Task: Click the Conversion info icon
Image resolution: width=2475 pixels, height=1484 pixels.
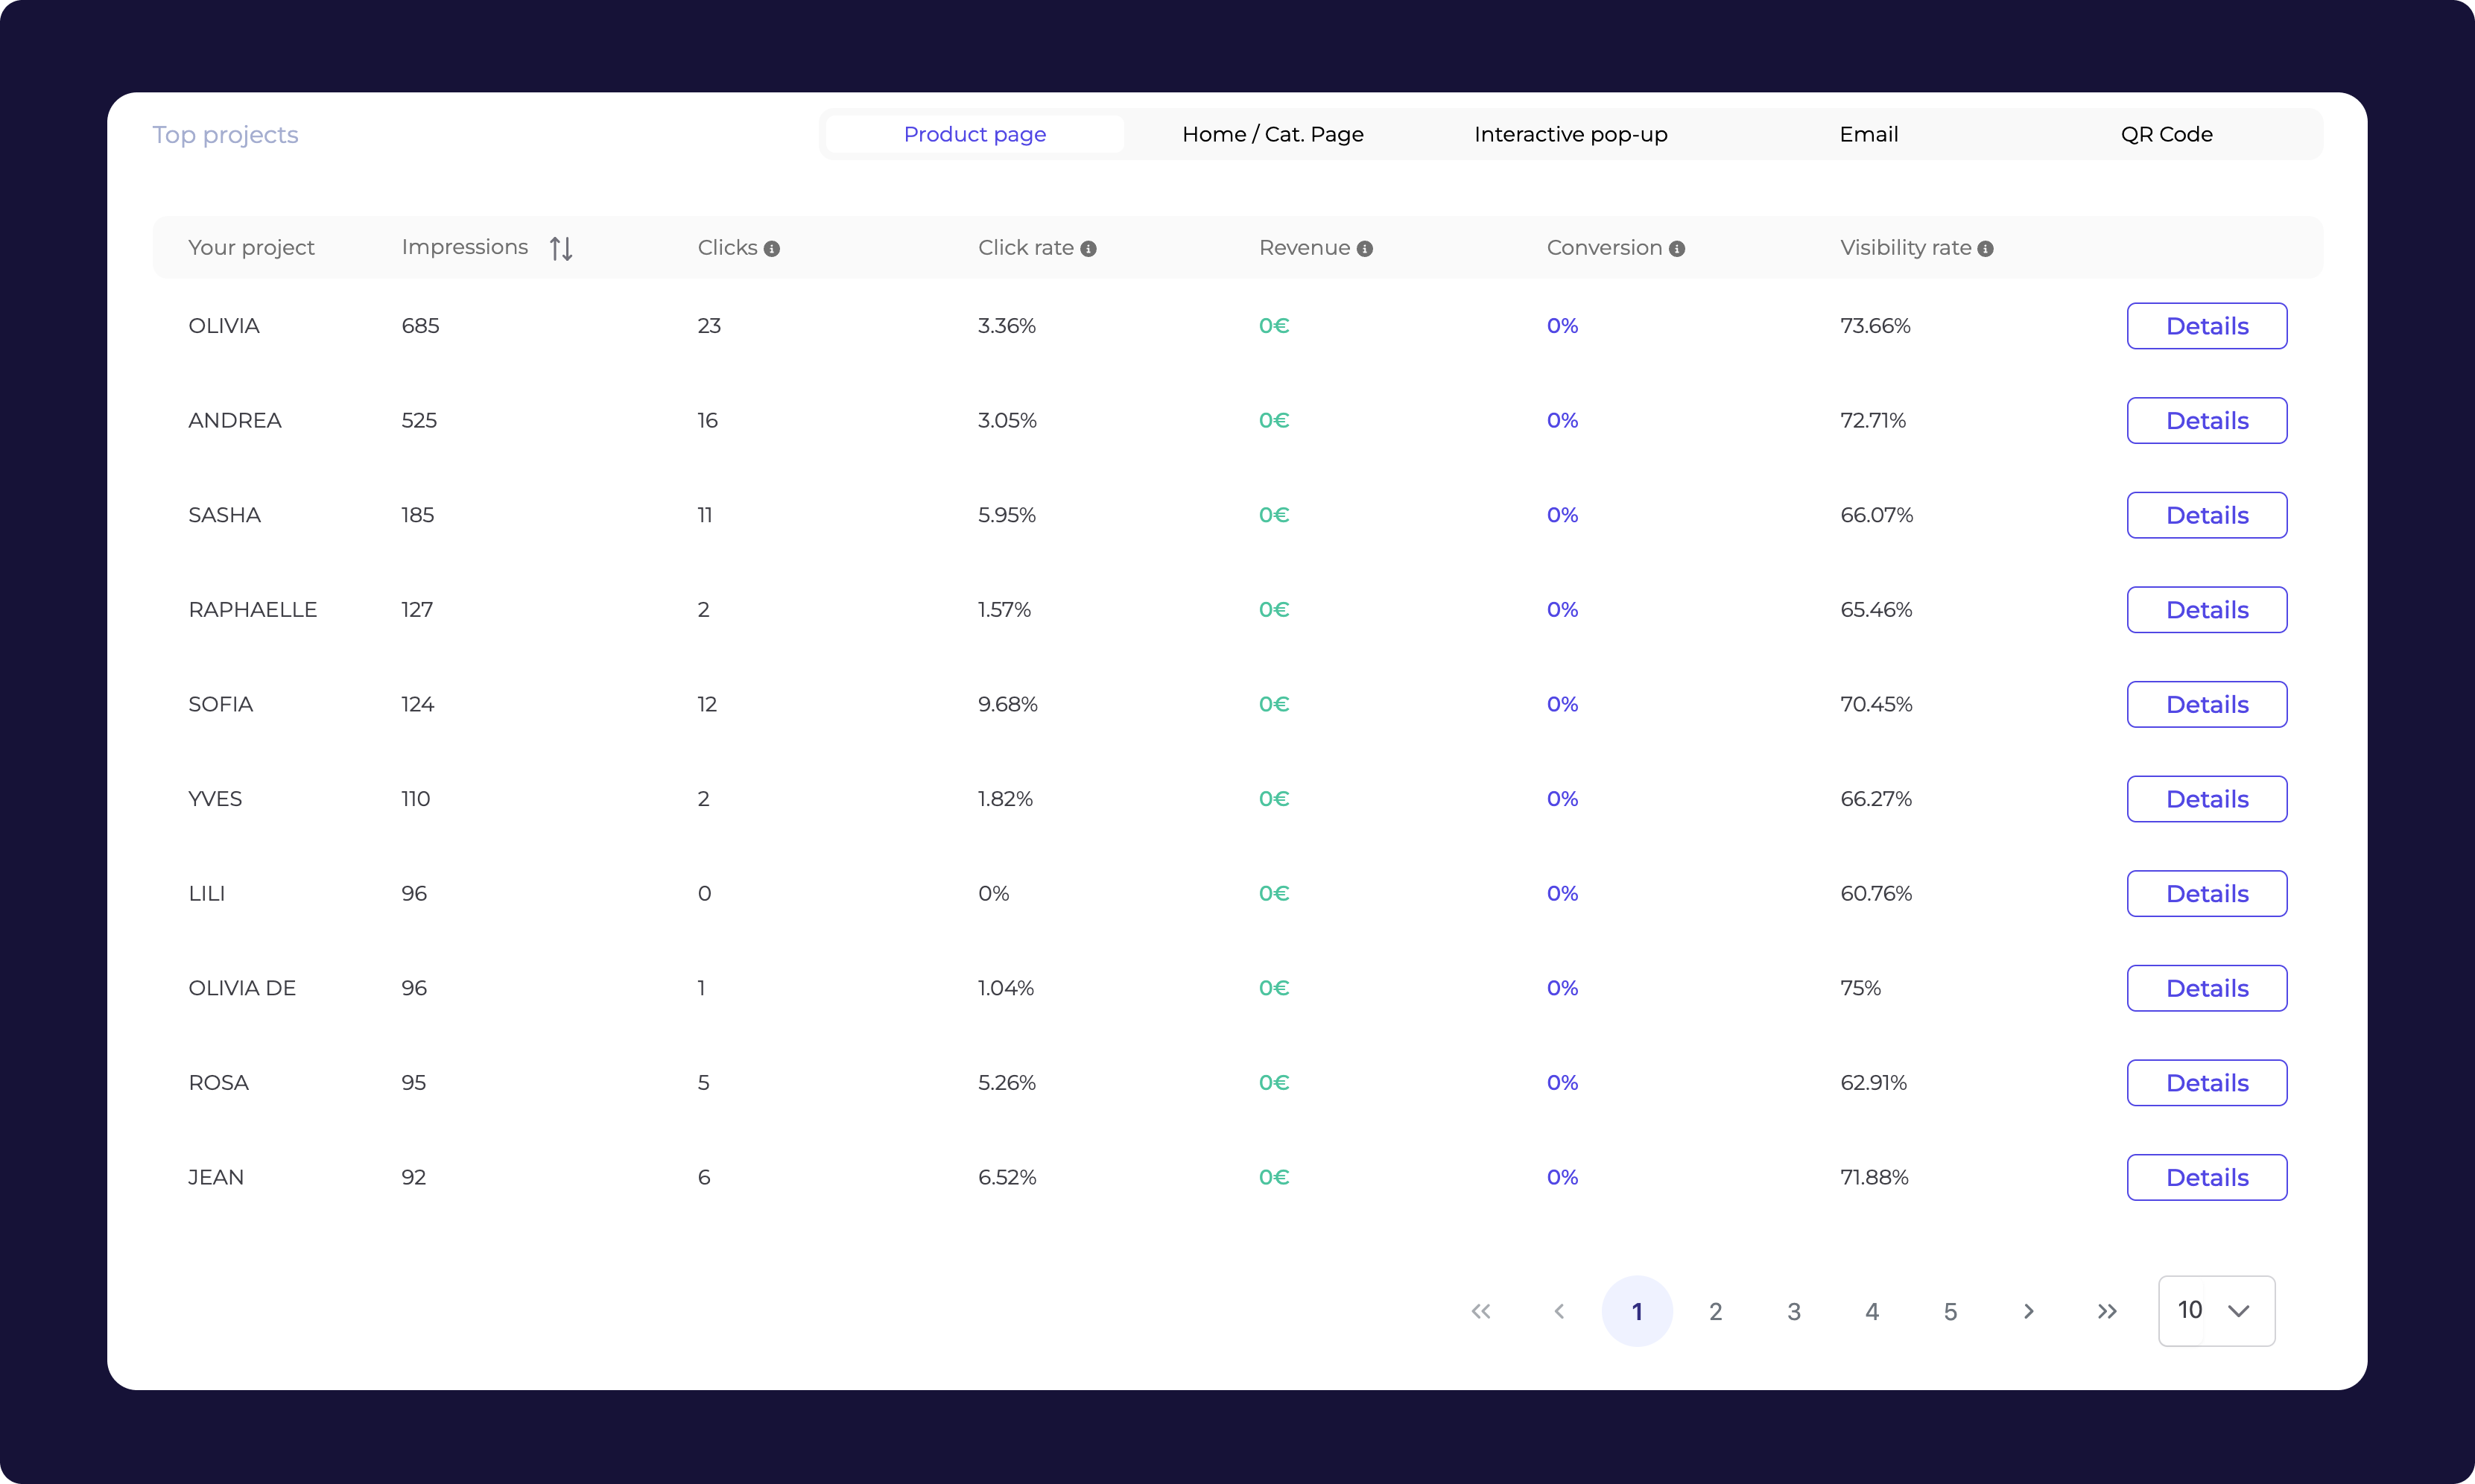Action: 1677,249
